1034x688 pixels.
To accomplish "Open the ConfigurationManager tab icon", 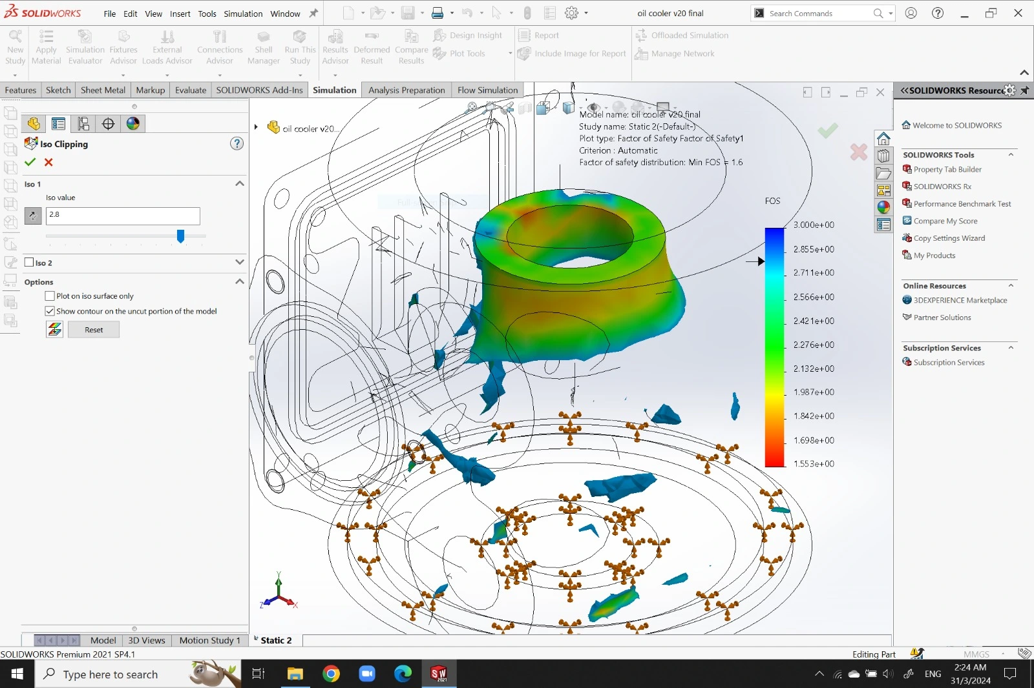I will coord(83,123).
